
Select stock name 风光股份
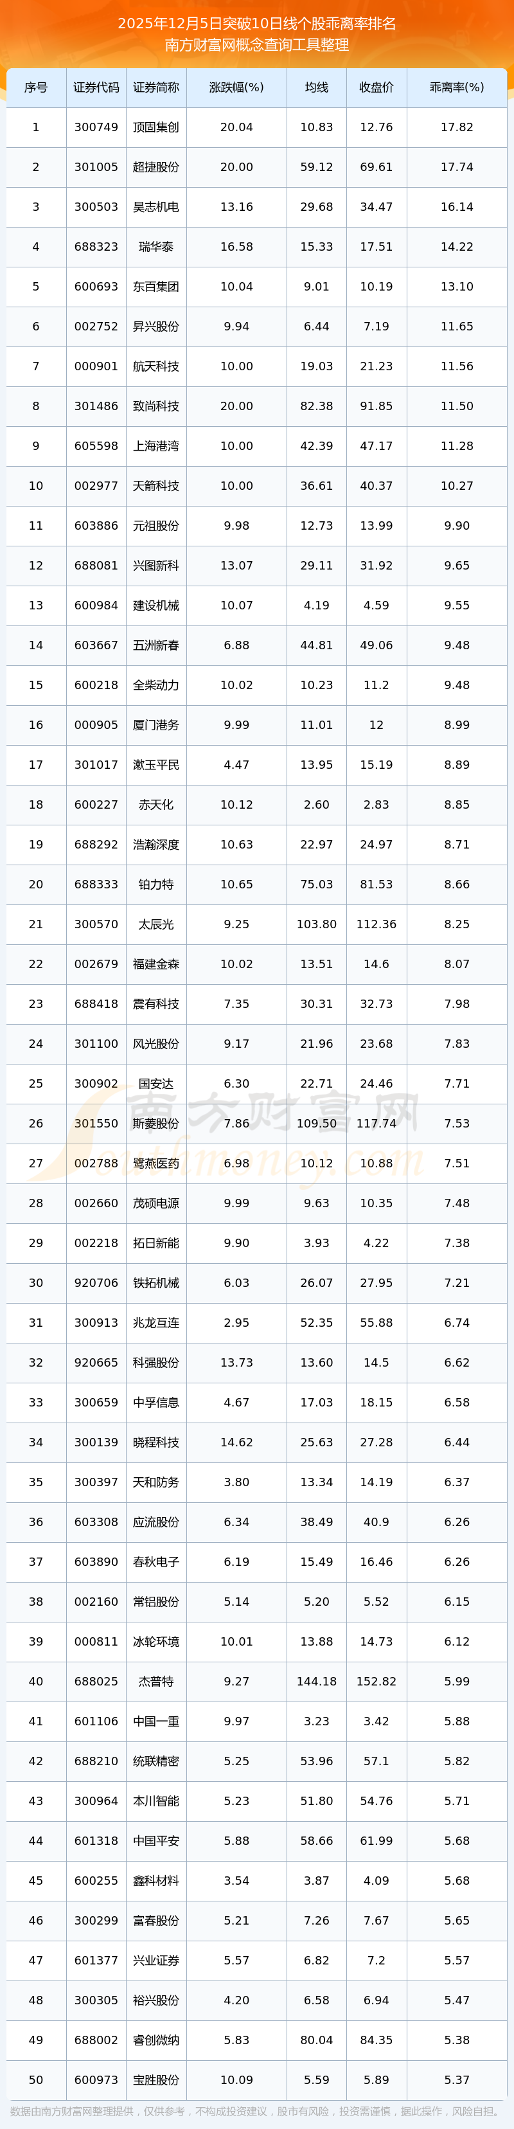tap(156, 1044)
